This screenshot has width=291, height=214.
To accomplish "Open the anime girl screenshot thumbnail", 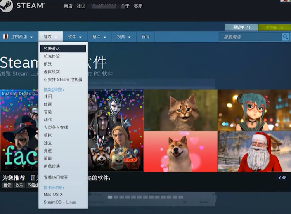I will [254, 110].
